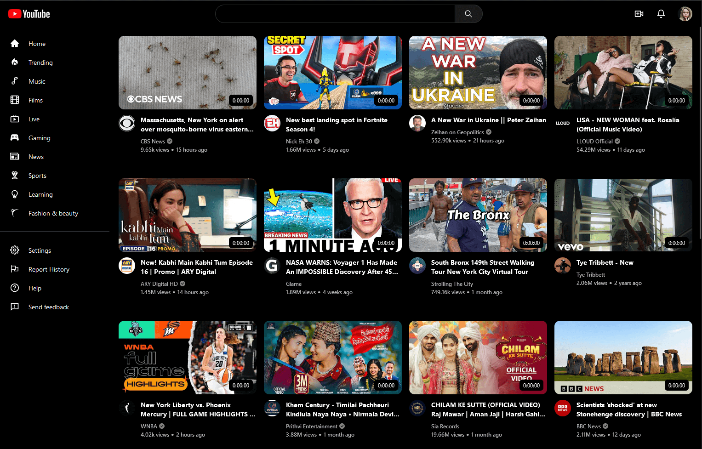Open the LISA New Woman video thumbnail
The width and height of the screenshot is (702, 449).
pos(623,73)
